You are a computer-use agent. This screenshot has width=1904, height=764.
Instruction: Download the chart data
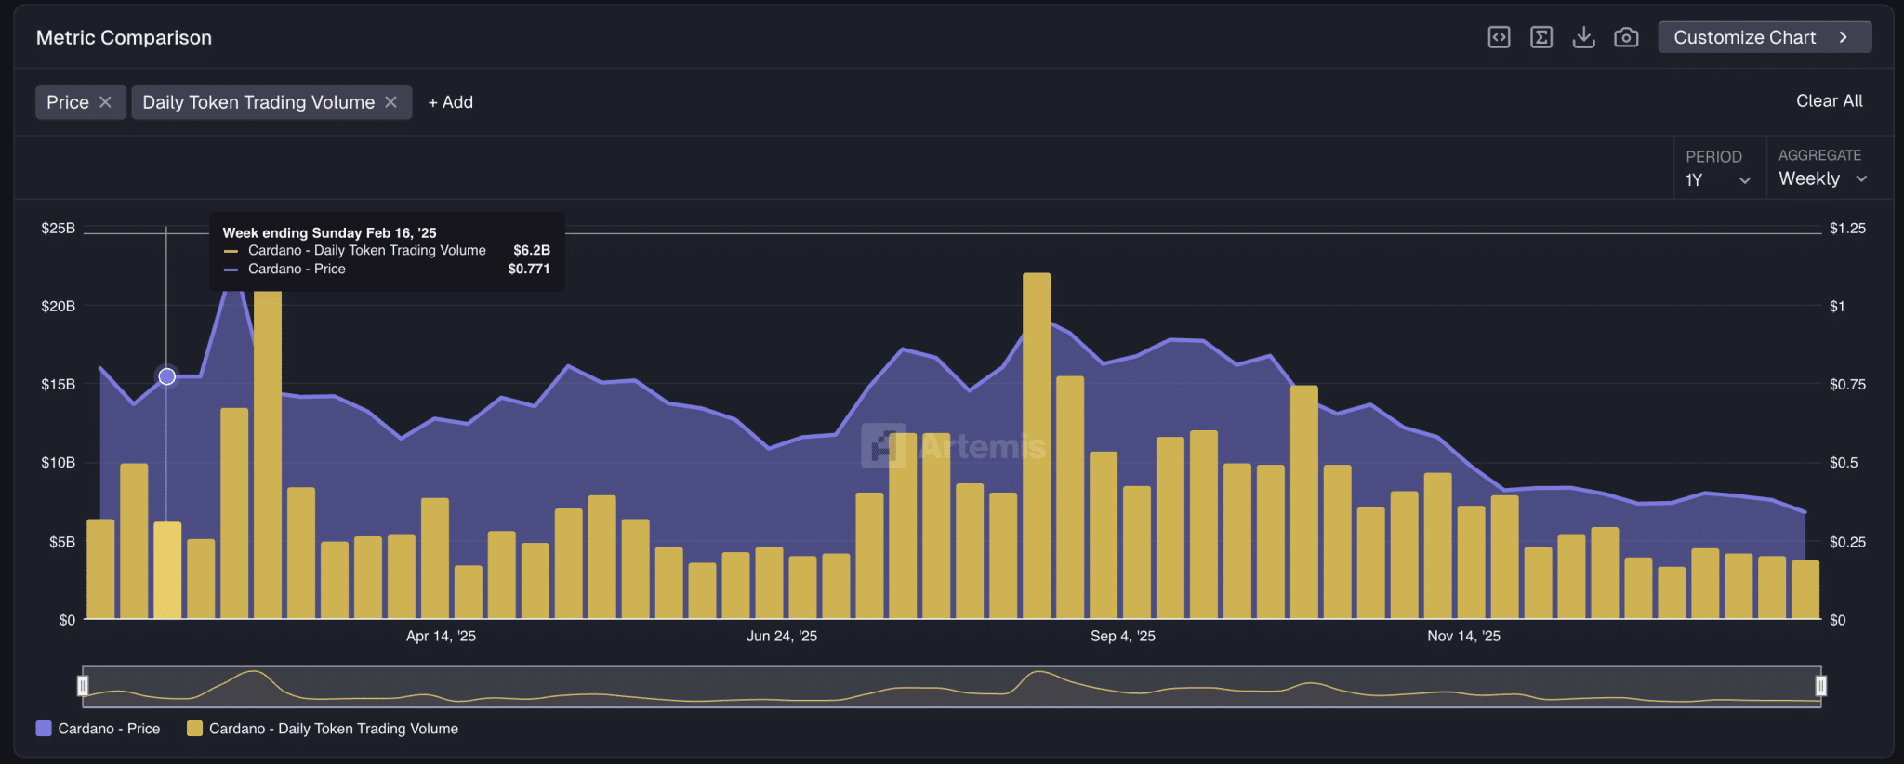pos(1583,37)
